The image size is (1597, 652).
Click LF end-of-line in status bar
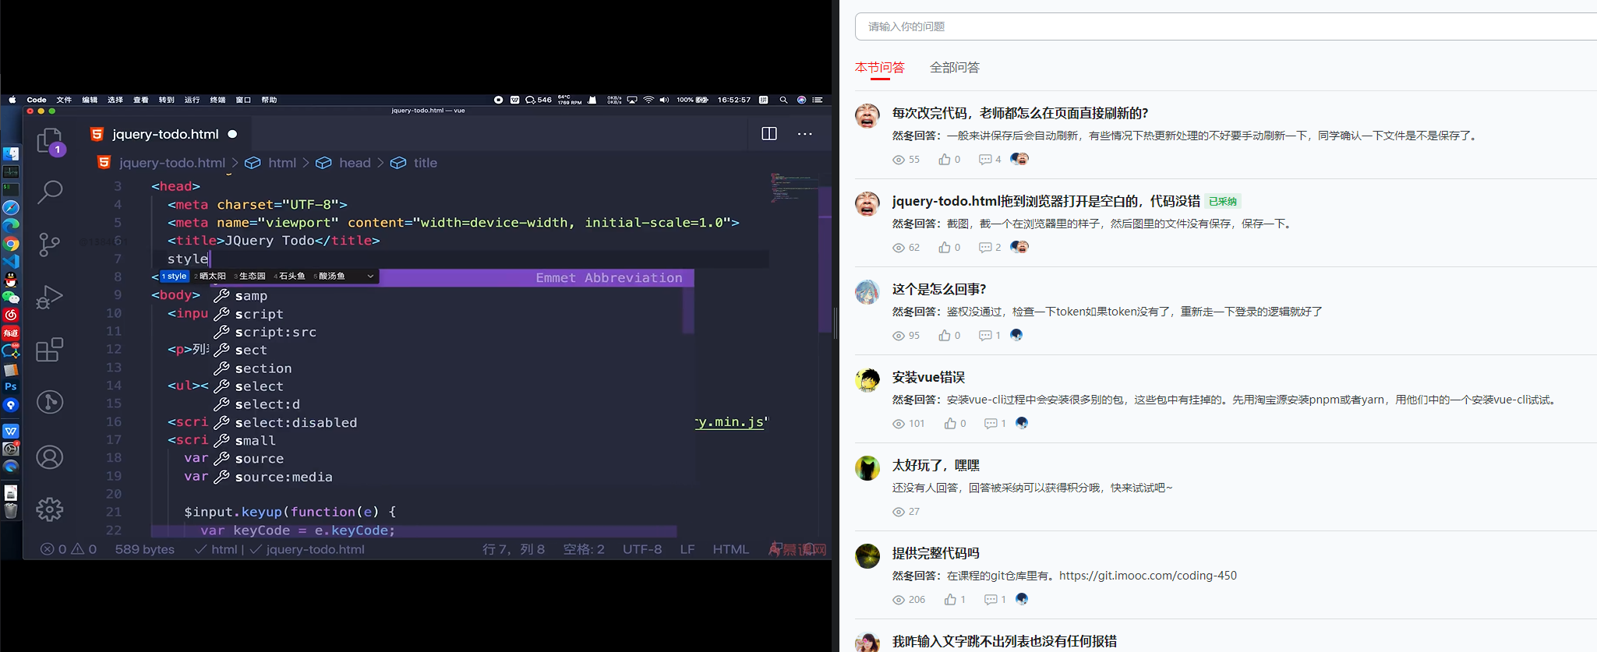(x=687, y=549)
